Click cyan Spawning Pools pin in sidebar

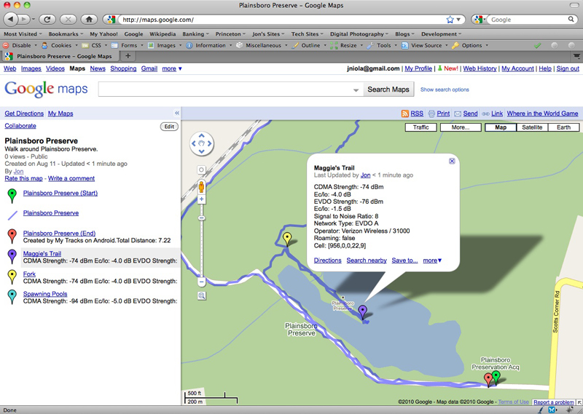click(x=12, y=297)
